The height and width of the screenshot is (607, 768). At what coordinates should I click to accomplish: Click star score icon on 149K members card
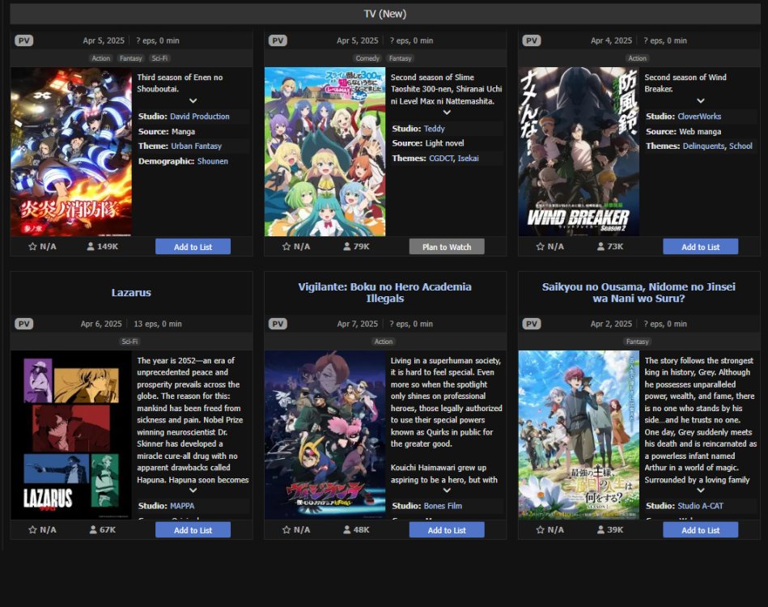[x=33, y=246]
